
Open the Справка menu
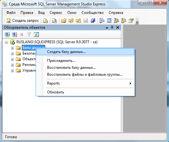click(x=116, y=13)
